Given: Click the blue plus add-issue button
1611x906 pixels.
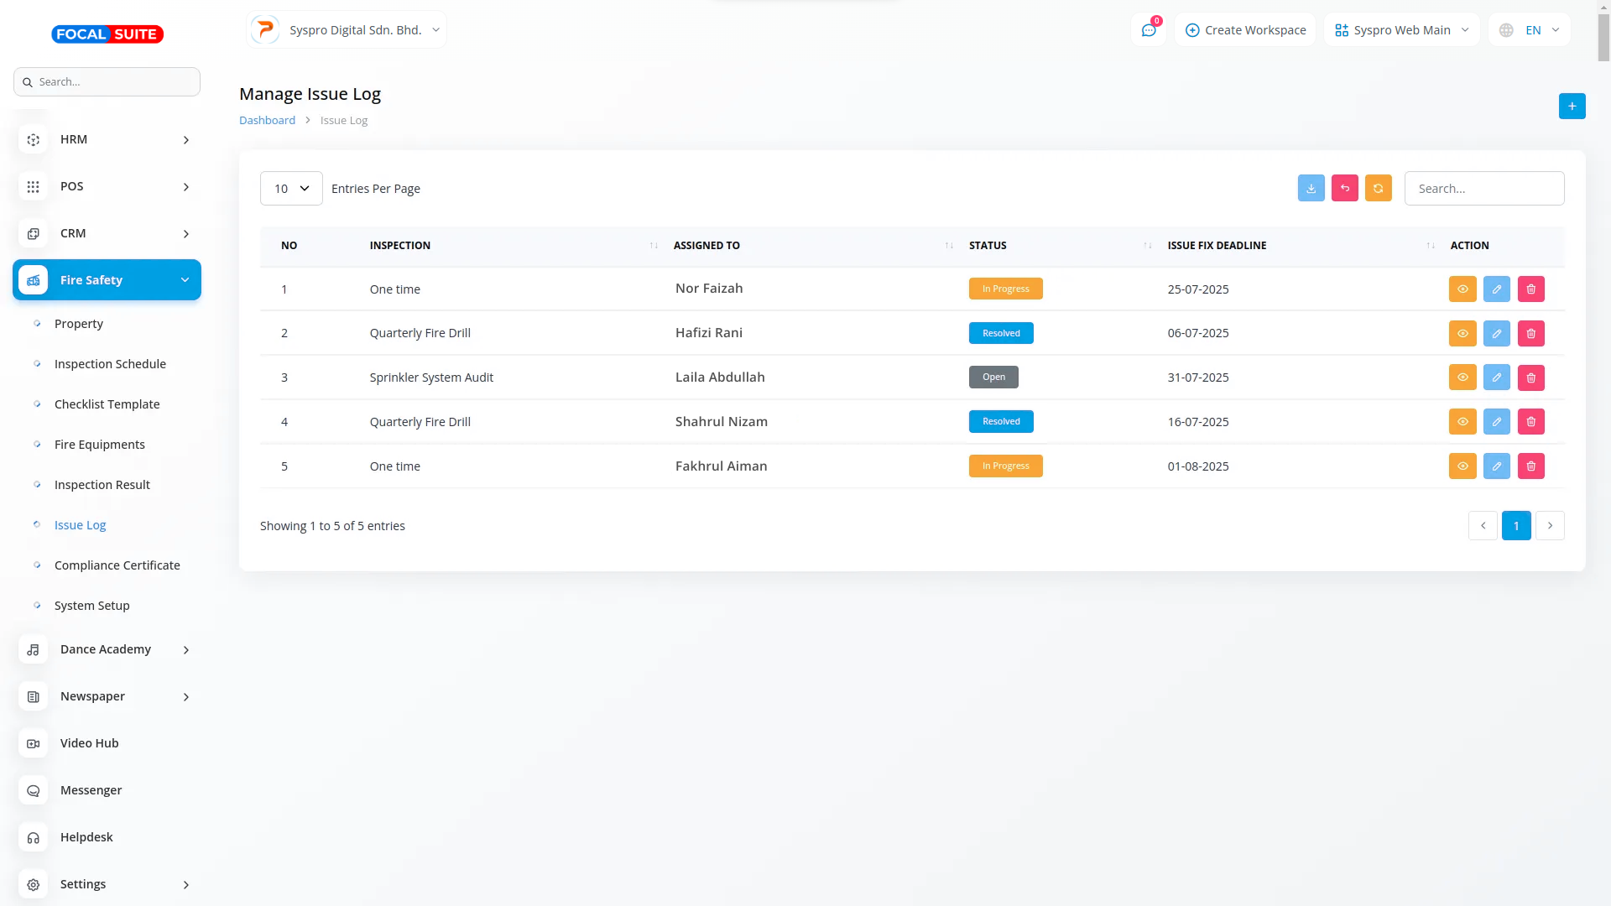Looking at the screenshot, I should [x=1572, y=107].
